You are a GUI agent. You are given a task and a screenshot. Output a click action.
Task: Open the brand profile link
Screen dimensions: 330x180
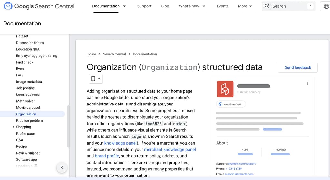107,156
